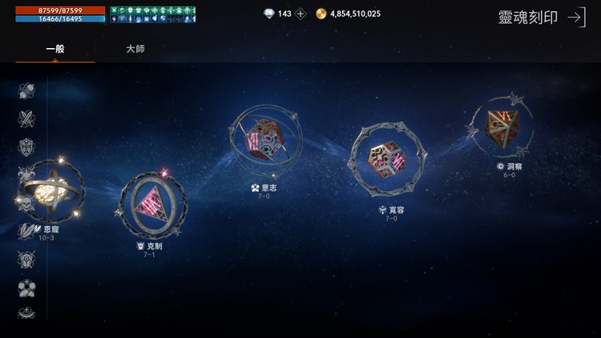Open the 洞察 6-0 node

502,125
